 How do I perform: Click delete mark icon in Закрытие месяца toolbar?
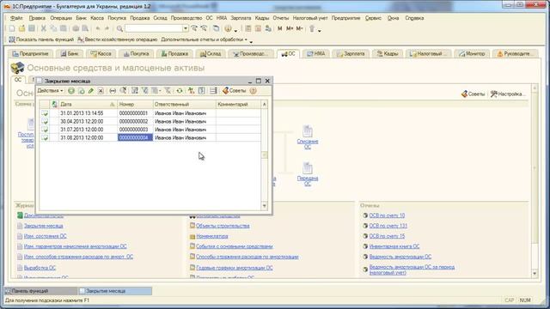click(101, 91)
